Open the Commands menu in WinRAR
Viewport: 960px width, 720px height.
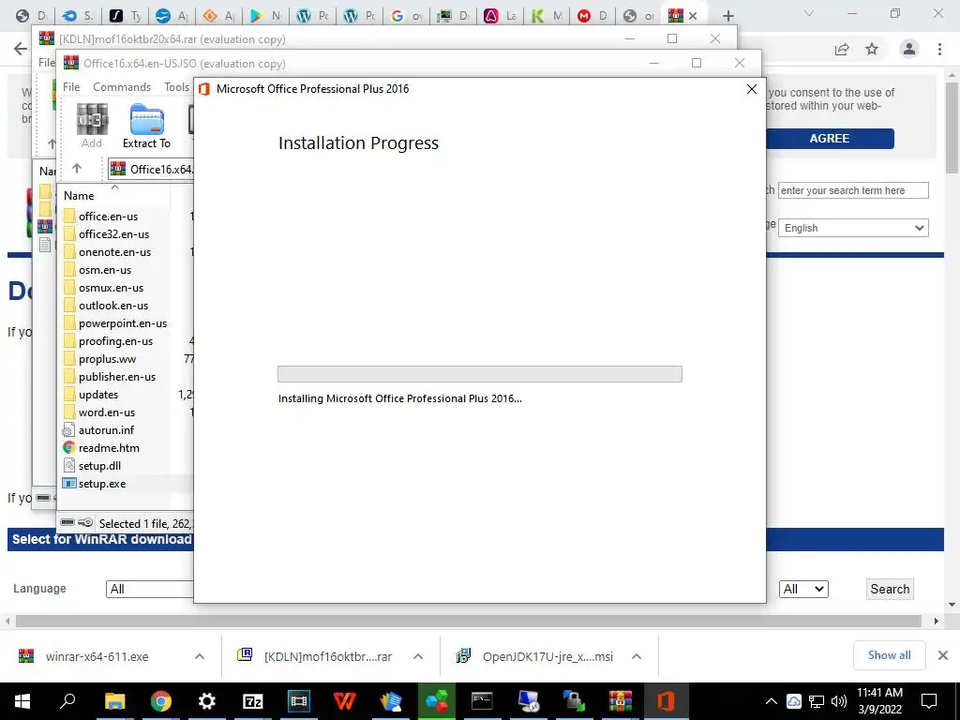click(122, 87)
